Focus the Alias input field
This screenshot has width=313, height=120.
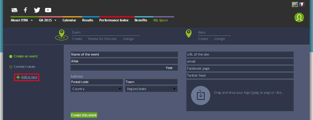click(124, 61)
